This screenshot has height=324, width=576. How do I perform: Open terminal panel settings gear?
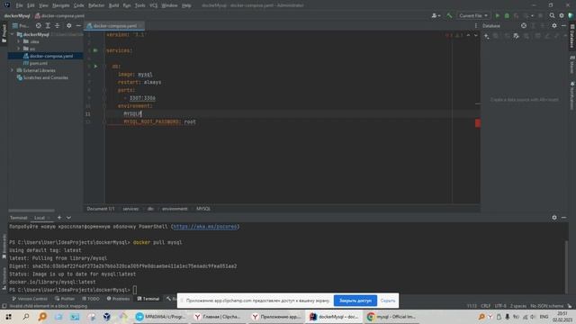click(x=554, y=218)
